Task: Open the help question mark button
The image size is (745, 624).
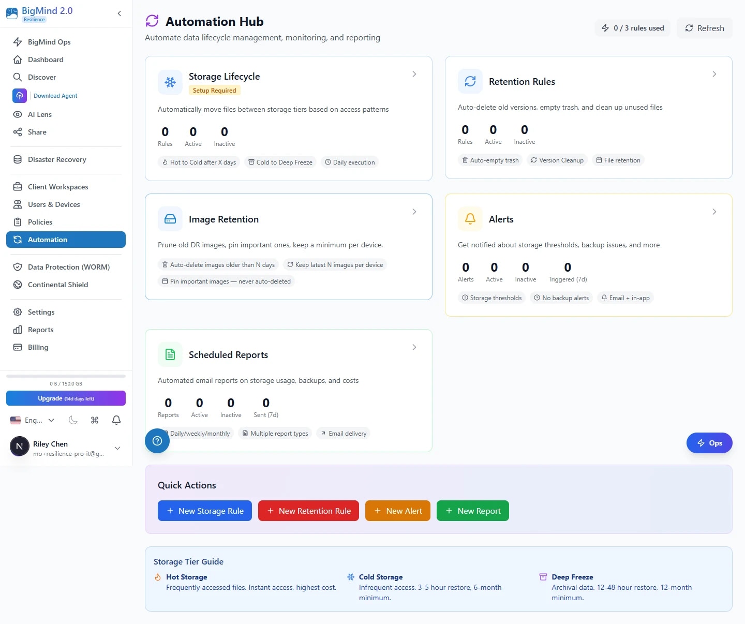Action: coord(157,441)
